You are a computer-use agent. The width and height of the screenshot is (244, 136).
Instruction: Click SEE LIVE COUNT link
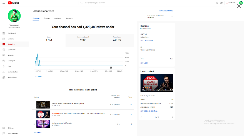(146, 41)
